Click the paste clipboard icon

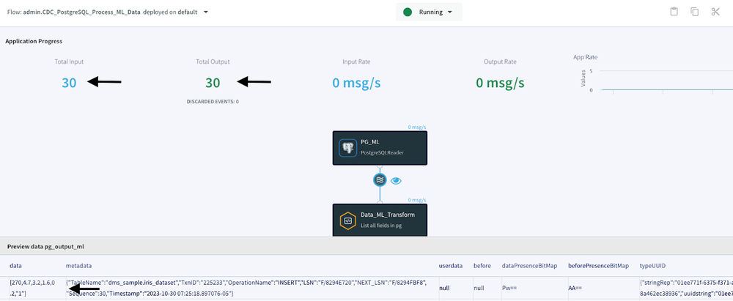674,12
